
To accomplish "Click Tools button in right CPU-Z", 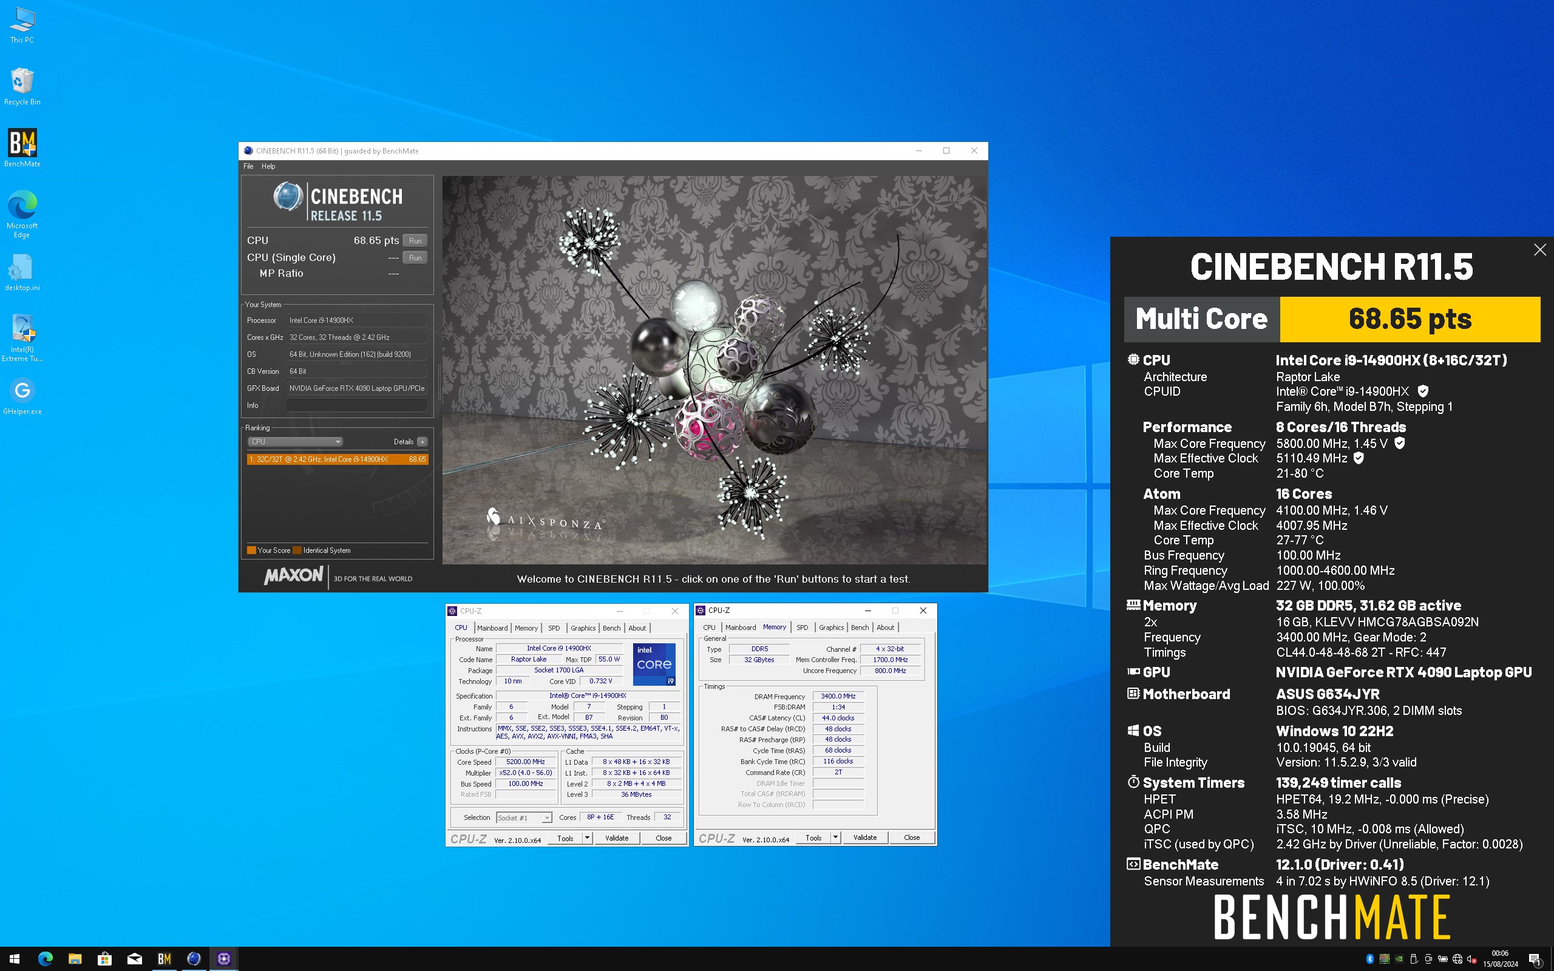I will pyautogui.click(x=813, y=837).
